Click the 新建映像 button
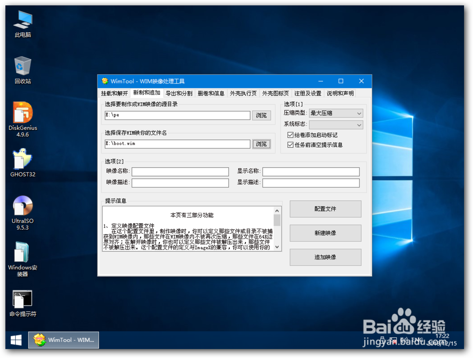 (325, 233)
